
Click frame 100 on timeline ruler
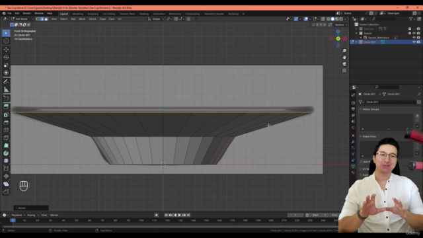click(141, 220)
